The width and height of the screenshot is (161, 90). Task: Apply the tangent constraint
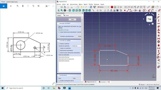(x=159, y=32)
